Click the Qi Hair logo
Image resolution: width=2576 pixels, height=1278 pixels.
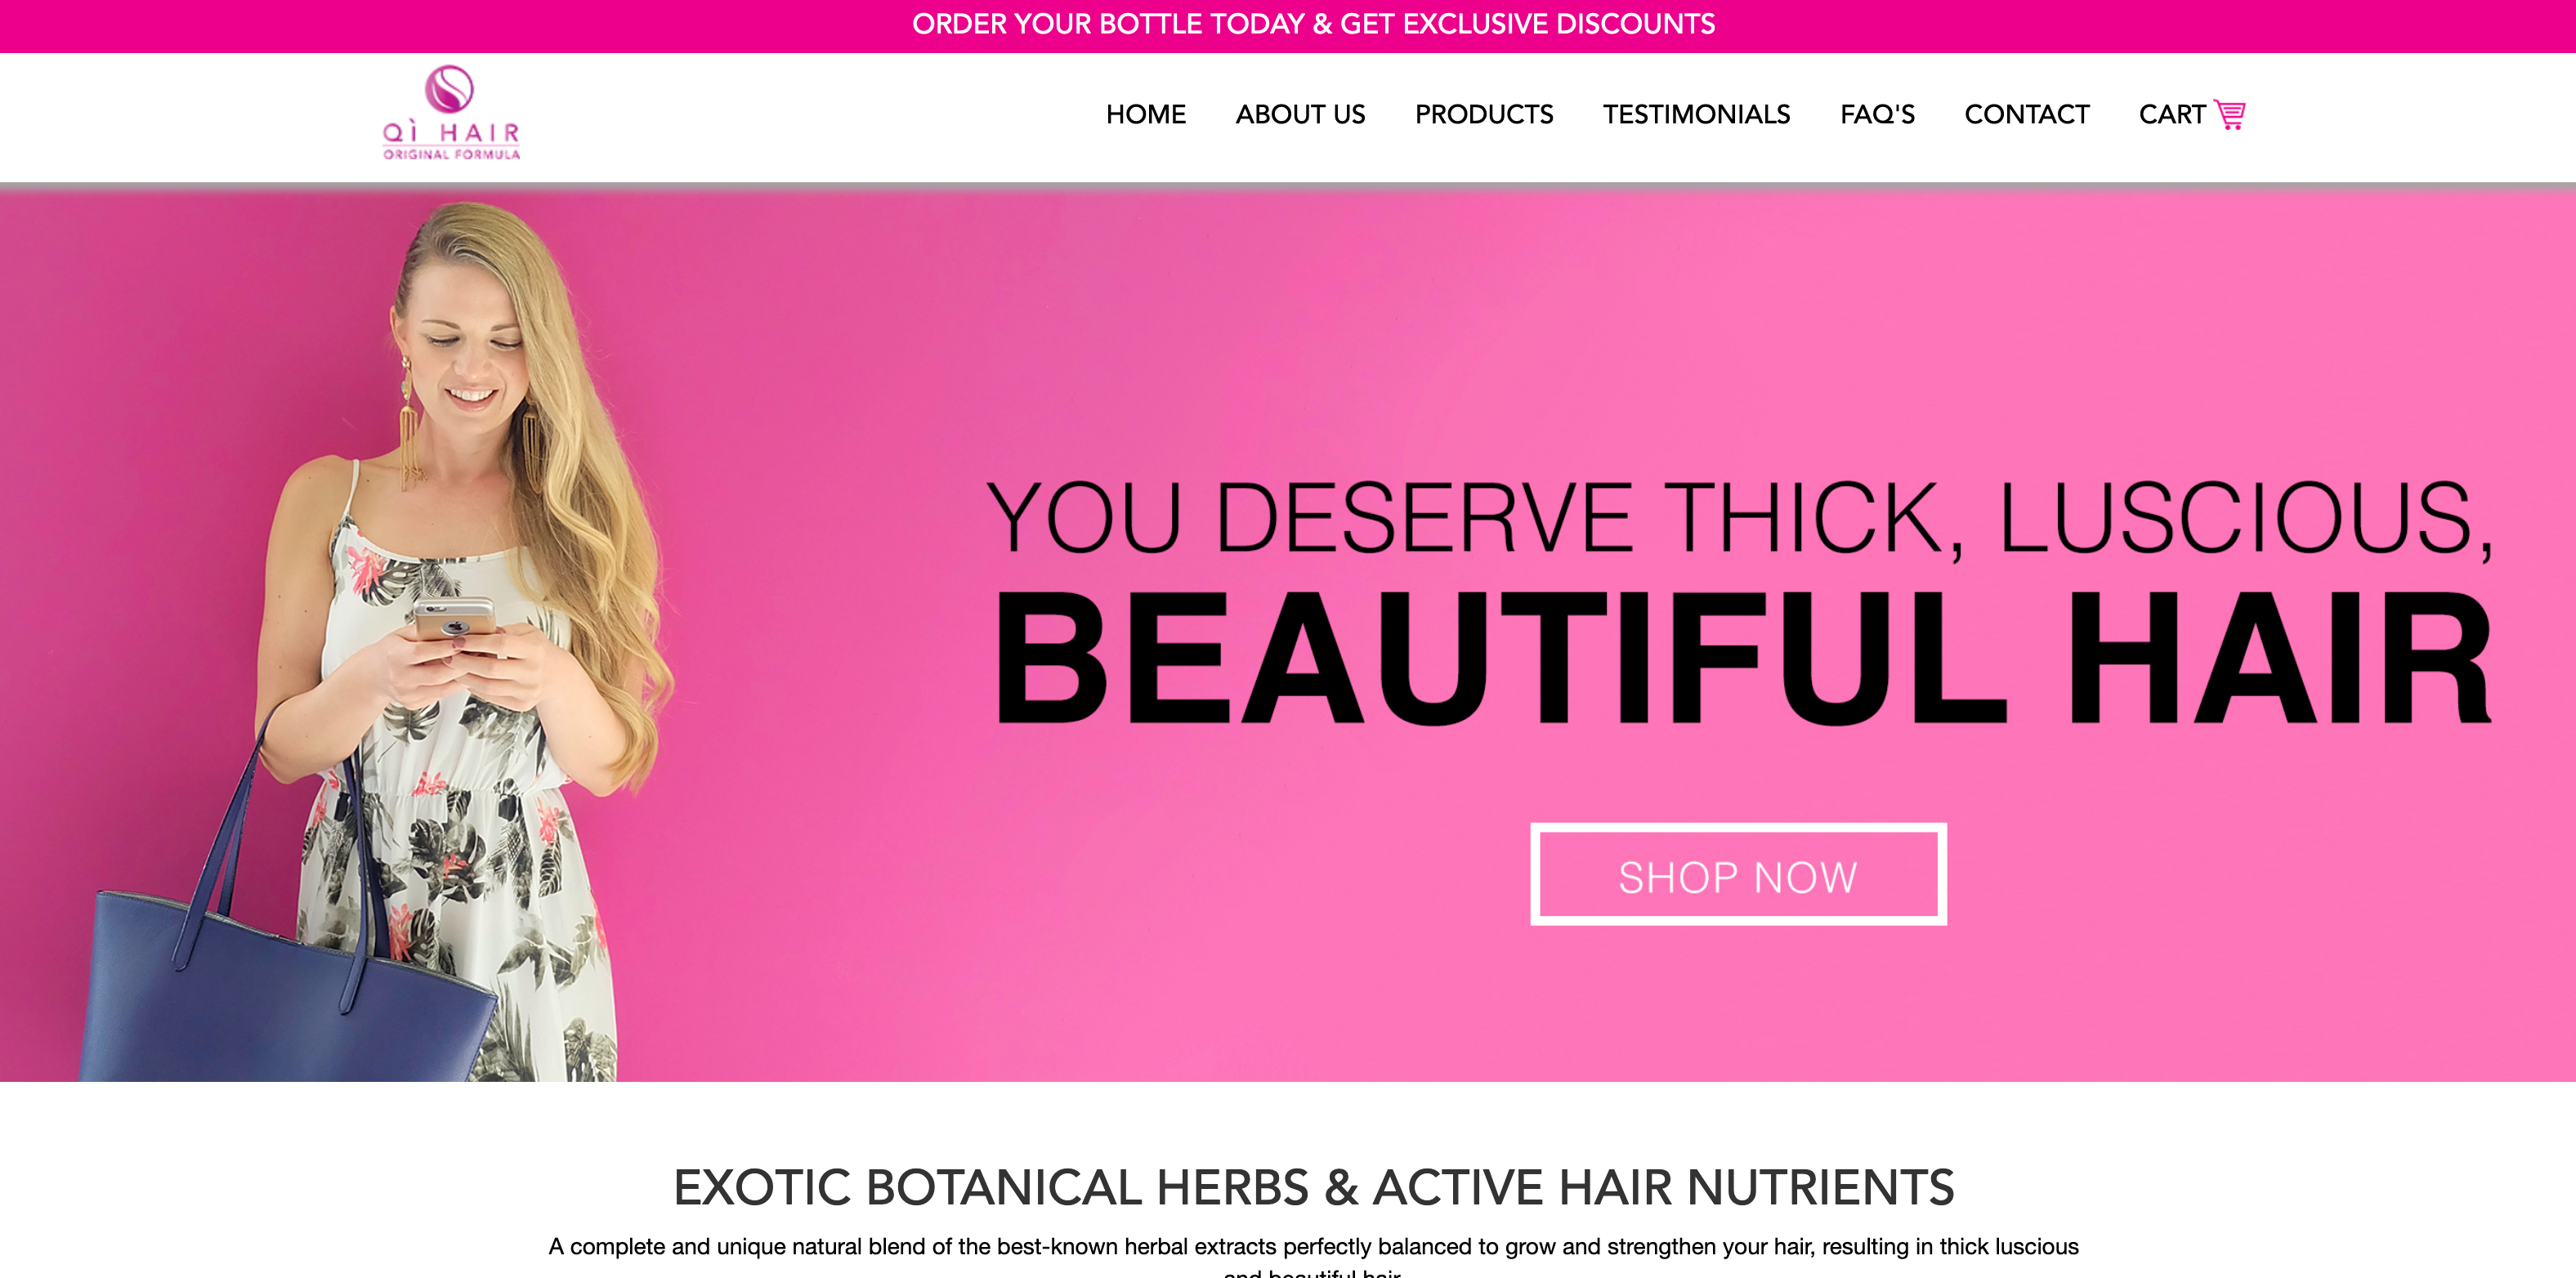coord(451,113)
